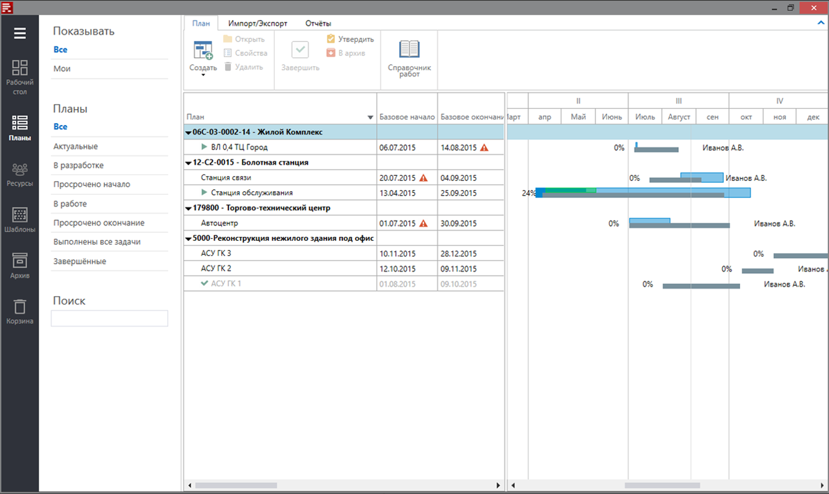This screenshot has width=829, height=494.
Task: Click the Открыть folder icon
Action: point(228,39)
